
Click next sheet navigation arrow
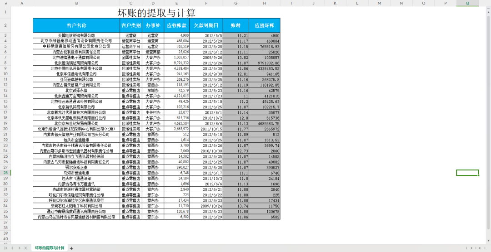pos(20,248)
